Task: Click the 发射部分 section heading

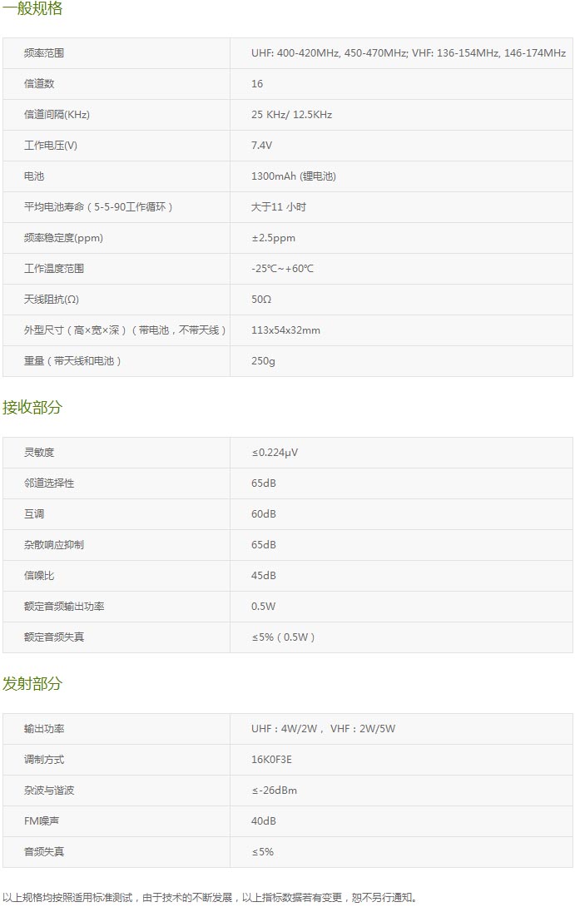Action: 32,684
